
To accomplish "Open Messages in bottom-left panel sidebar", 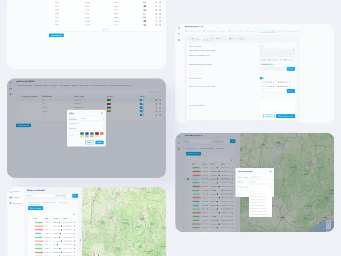I will click(14, 197).
